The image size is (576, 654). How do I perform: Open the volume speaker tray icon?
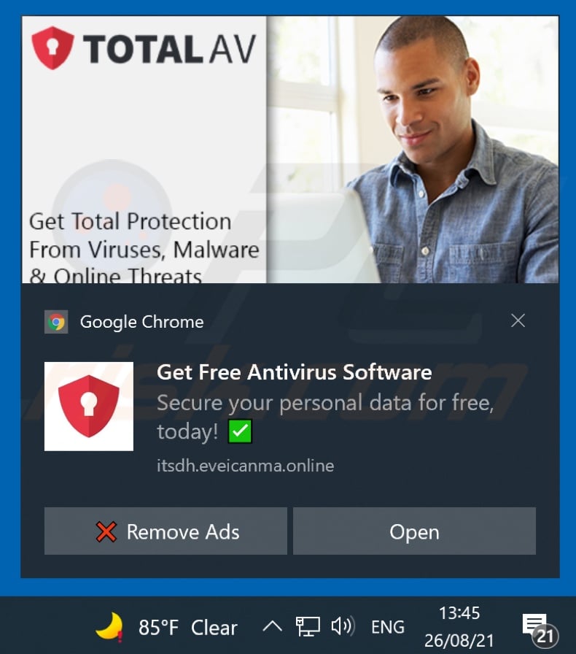[x=343, y=626]
